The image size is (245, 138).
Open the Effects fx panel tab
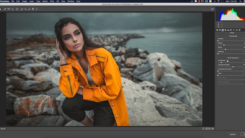pyautogui.click(x=234, y=30)
